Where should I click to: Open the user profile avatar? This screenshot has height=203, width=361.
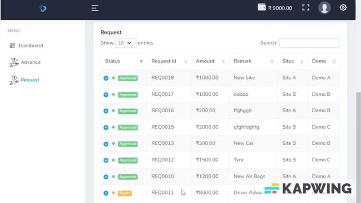(x=324, y=7)
